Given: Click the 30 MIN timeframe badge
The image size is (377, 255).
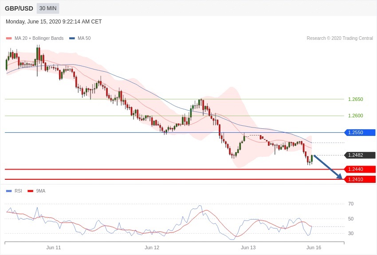Looking at the screenshot, I should click(47, 8).
